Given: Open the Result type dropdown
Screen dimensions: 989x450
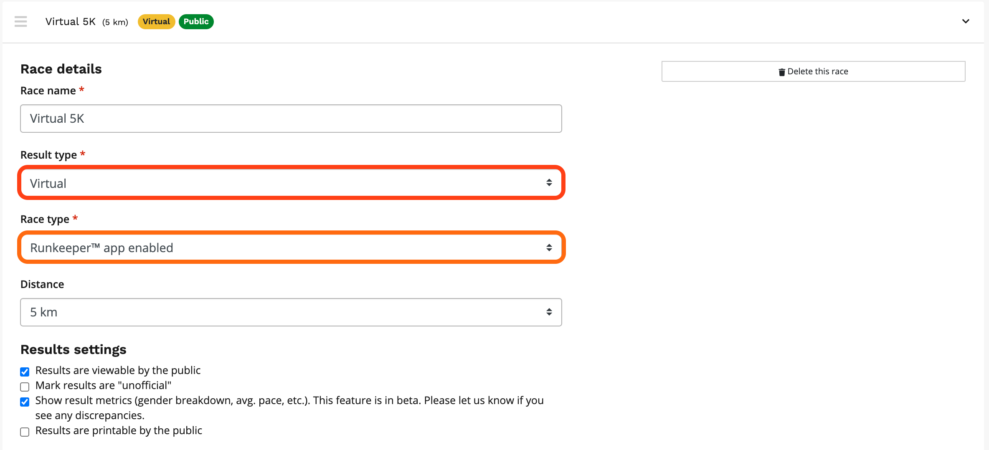Looking at the screenshot, I should (x=291, y=183).
